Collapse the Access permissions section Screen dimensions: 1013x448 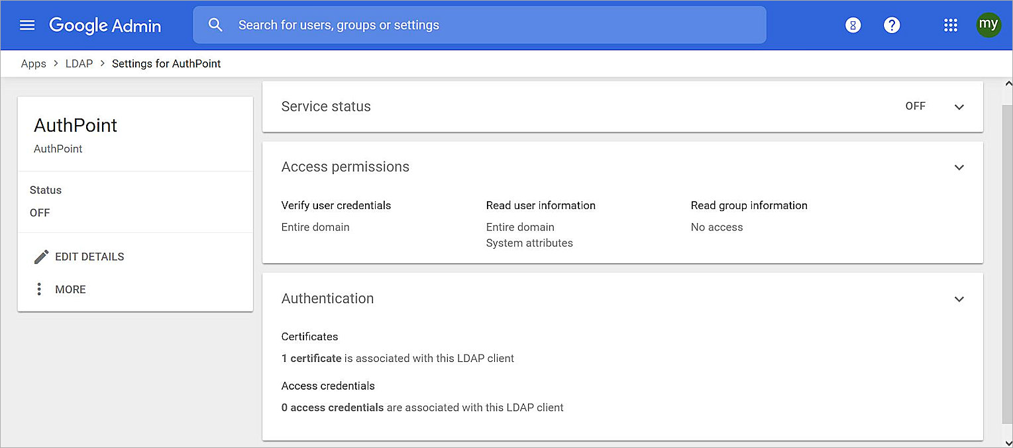click(x=959, y=167)
